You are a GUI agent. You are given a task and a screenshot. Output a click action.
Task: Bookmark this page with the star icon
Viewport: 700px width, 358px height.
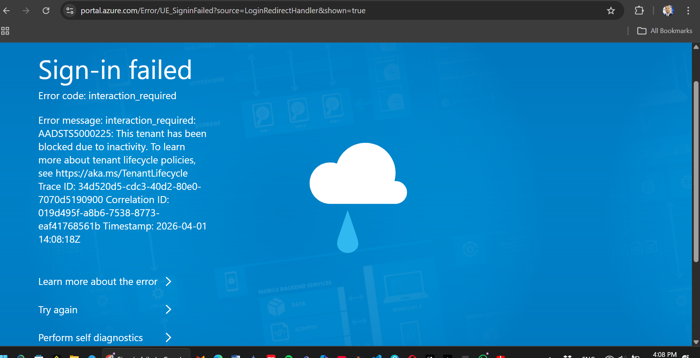pyautogui.click(x=611, y=11)
